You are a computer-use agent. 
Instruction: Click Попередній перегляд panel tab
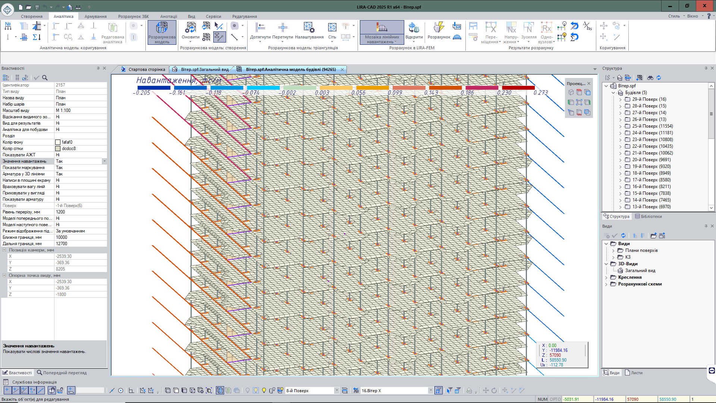tap(62, 373)
